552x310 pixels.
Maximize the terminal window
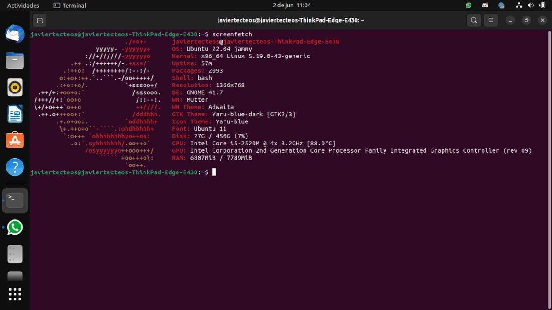click(526, 20)
